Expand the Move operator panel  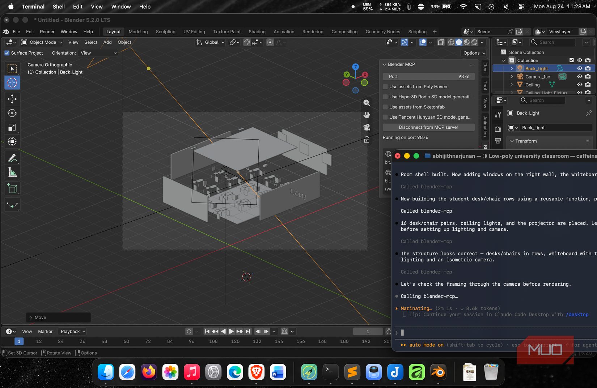click(x=31, y=317)
